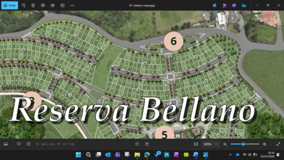Open Microsoft Edge from the taskbar
The image size is (284, 160).
click(x=147, y=155)
